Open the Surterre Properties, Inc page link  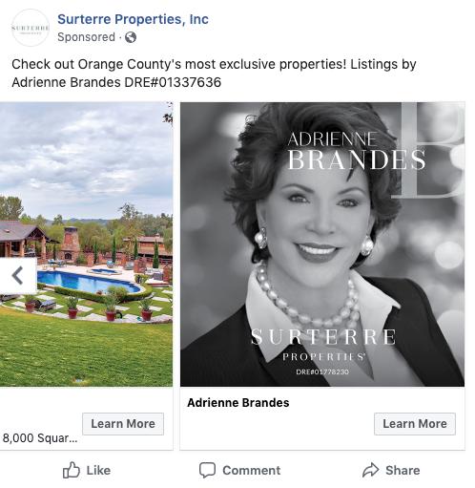tap(133, 19)
